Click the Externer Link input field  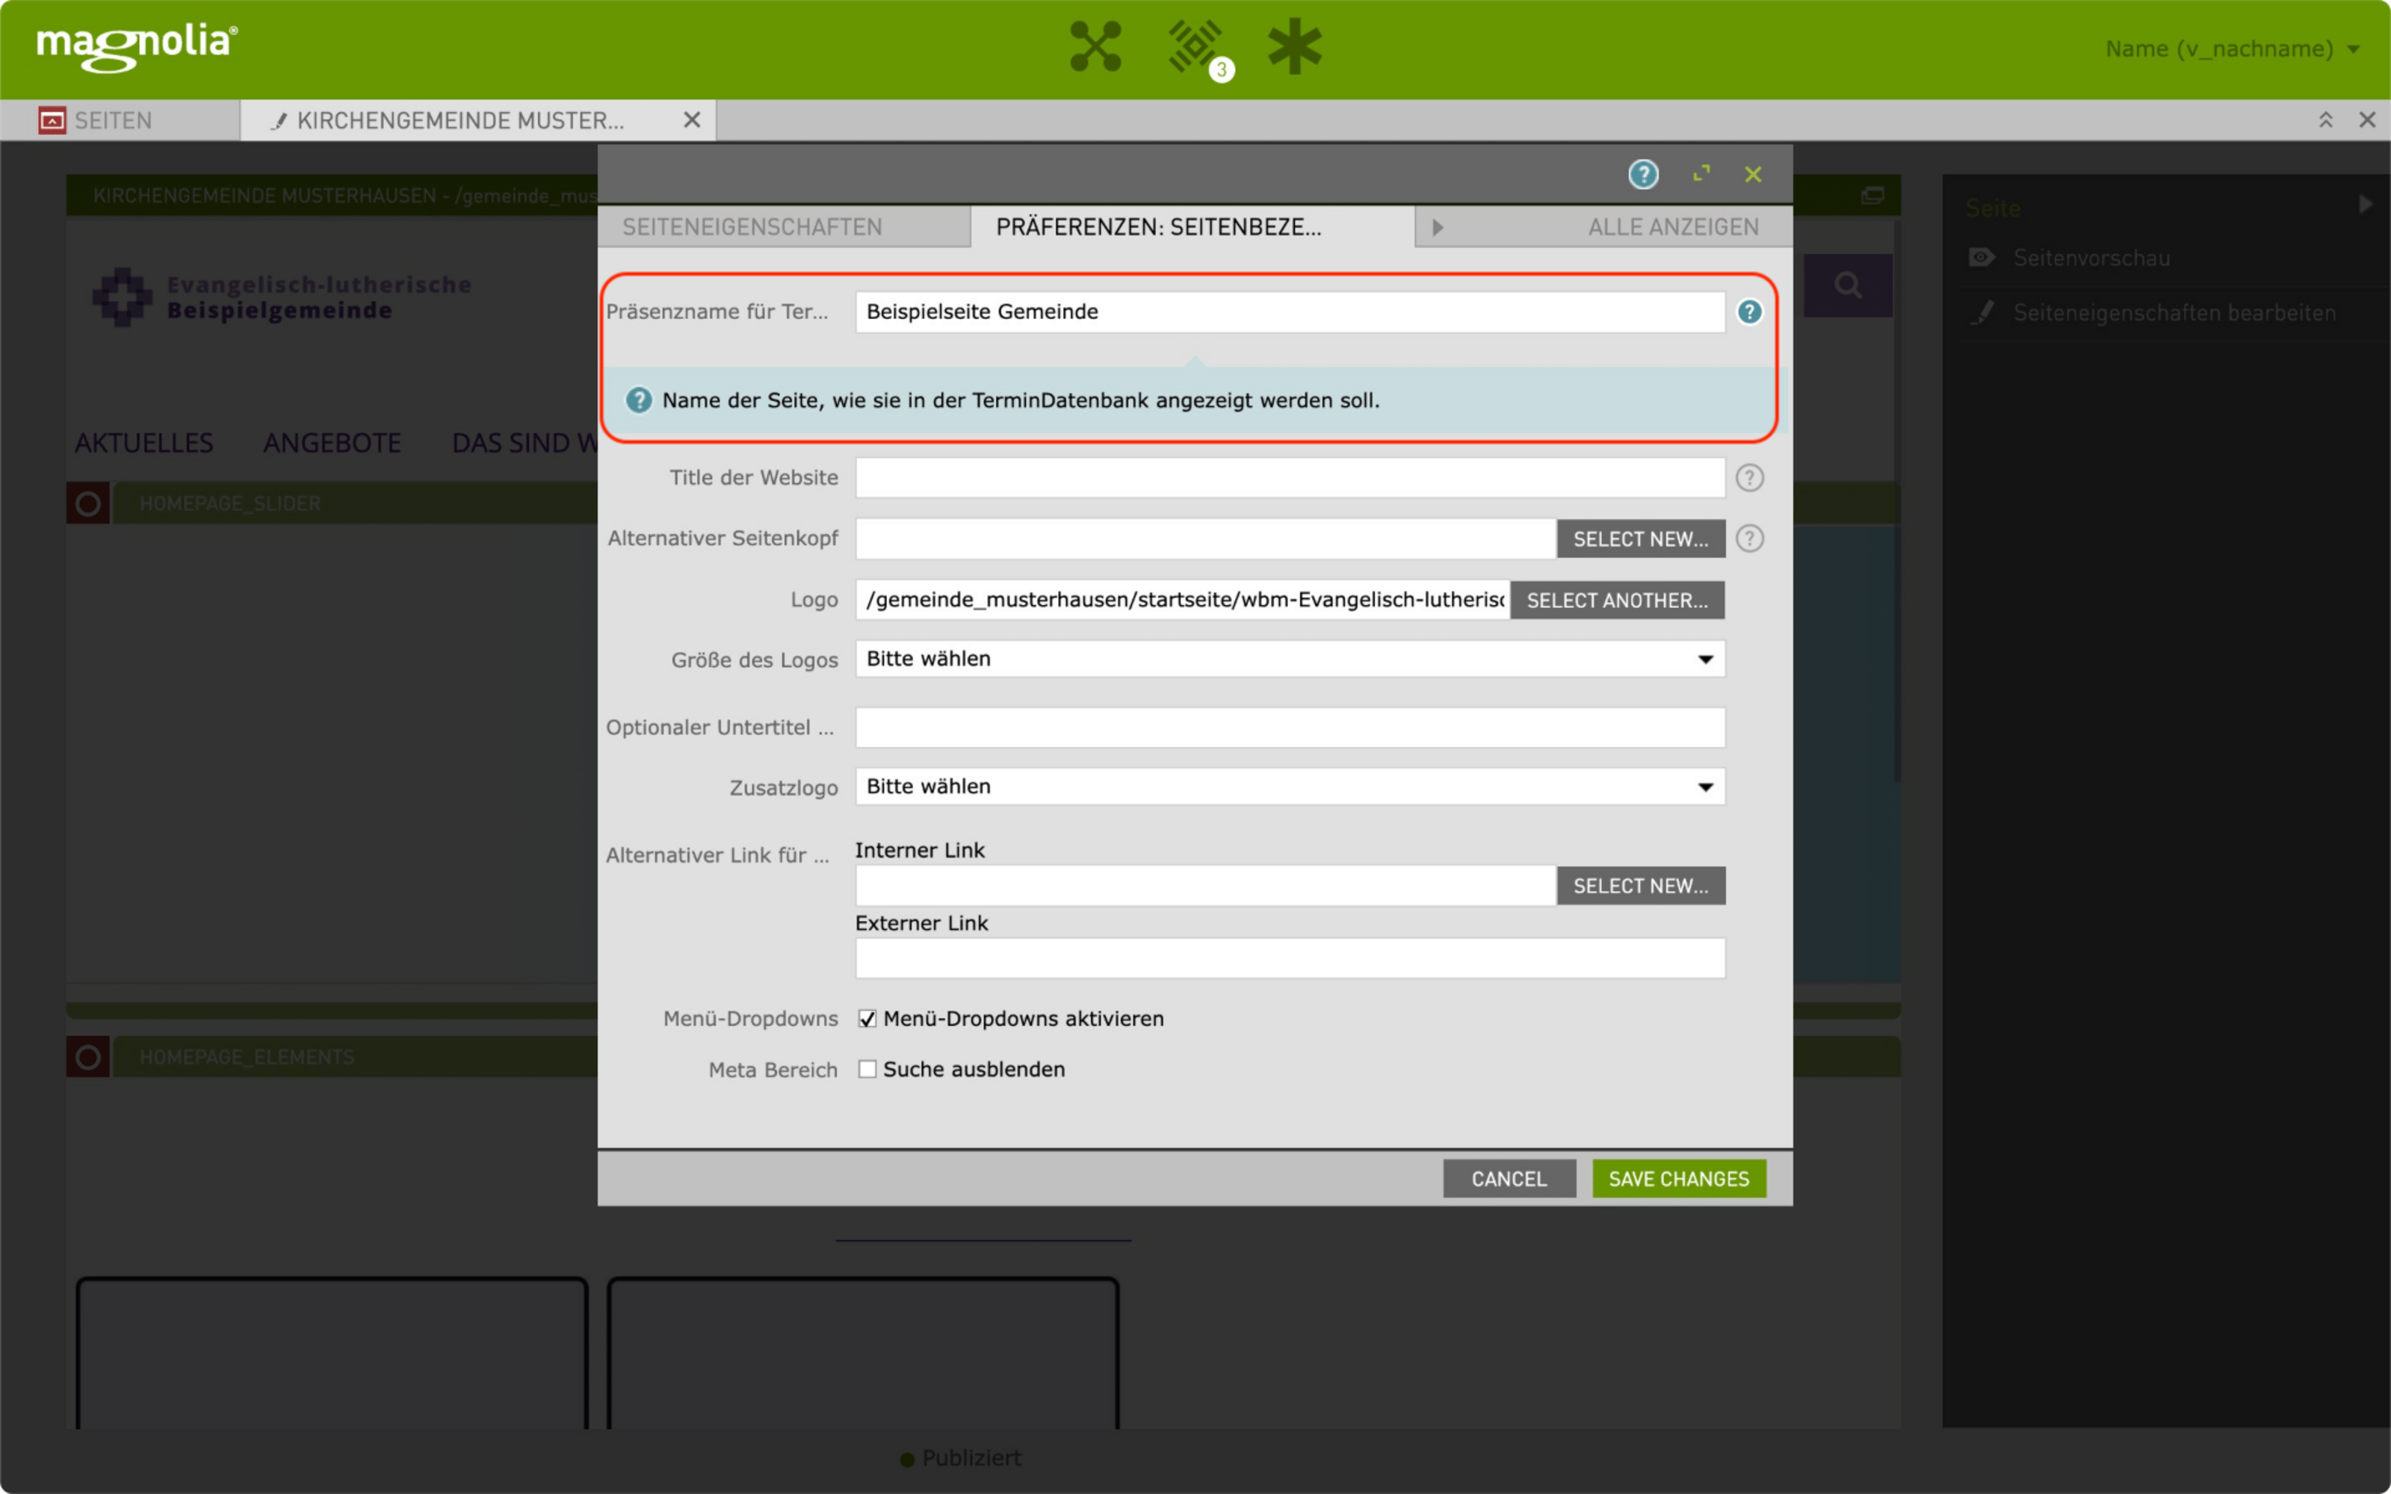[1290, 958]
